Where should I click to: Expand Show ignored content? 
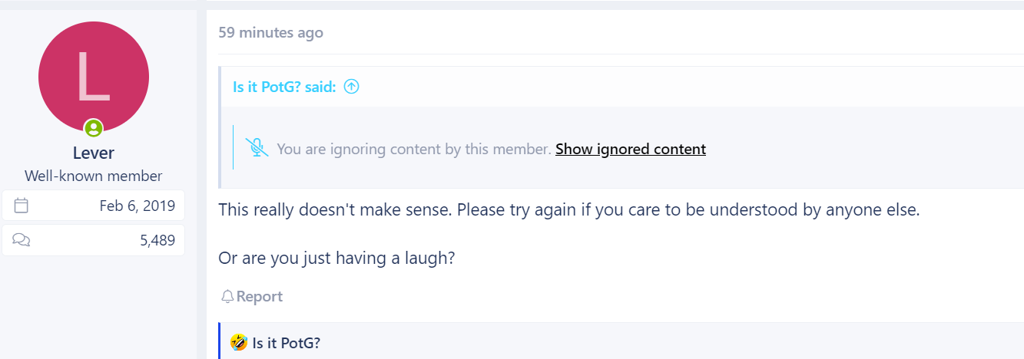pos(631,149)
